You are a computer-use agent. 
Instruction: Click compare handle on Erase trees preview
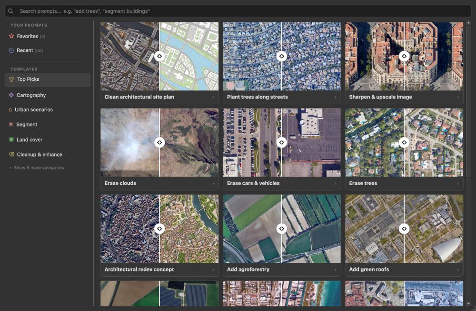point(404,142)
